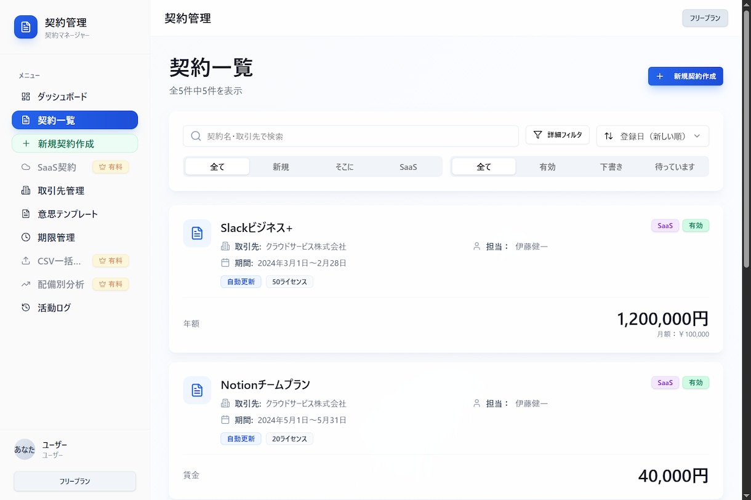Viewport: 751px width, 500px height.
Task: Open 活動ログ from the sidebar menu
Action: coord(74,308)
